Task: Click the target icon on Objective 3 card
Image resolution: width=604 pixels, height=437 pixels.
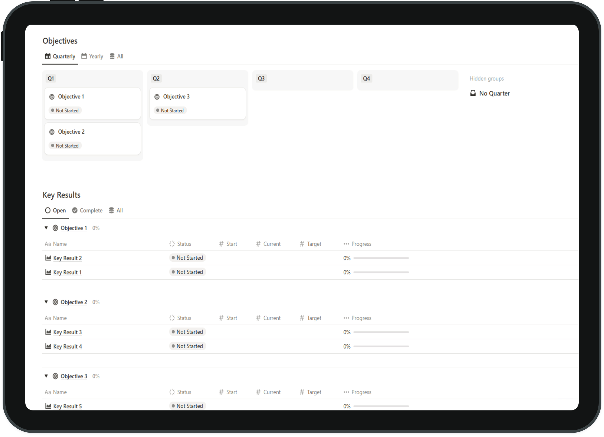Action: pos(157,97)
